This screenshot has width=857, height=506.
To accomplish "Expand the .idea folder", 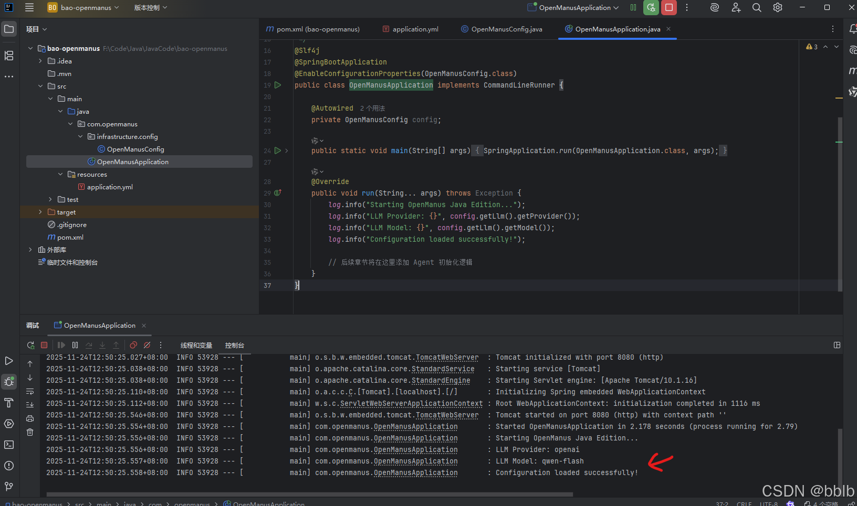I will [40, 61].
